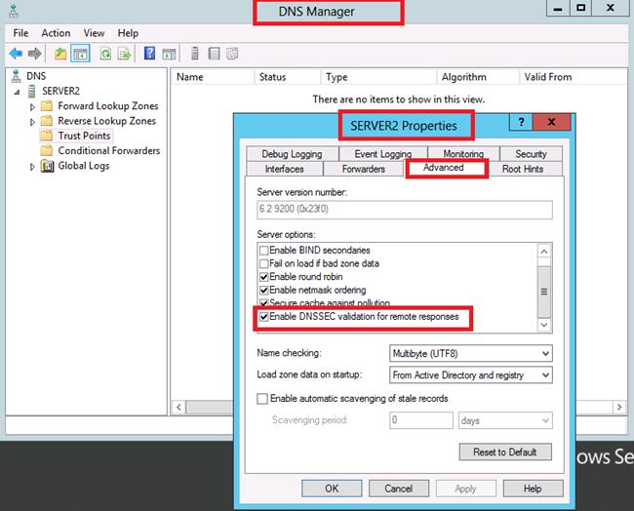Collapse the SERVER2 tree node

tap(17, 92)
